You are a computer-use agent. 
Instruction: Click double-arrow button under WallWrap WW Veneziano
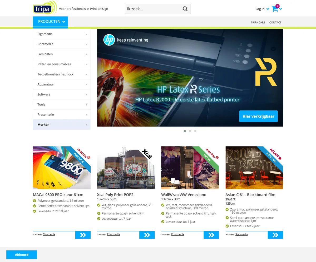[211, 235]
